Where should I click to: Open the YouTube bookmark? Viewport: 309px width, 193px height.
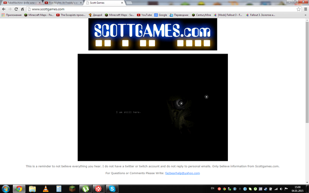[x=144, y=15]
